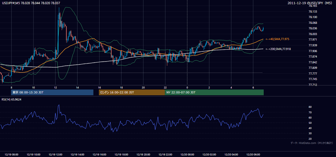Click the 200 SMA label 77.918
This screenshot has width=336, height=157.
[278, 49]
